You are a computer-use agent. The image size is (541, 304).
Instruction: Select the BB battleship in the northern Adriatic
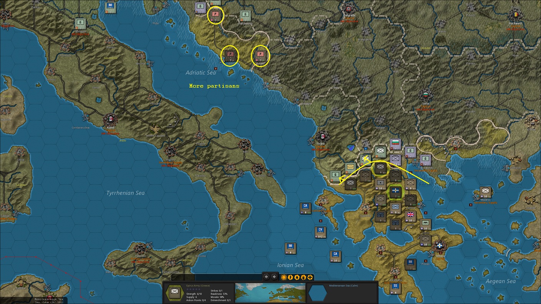111,7
